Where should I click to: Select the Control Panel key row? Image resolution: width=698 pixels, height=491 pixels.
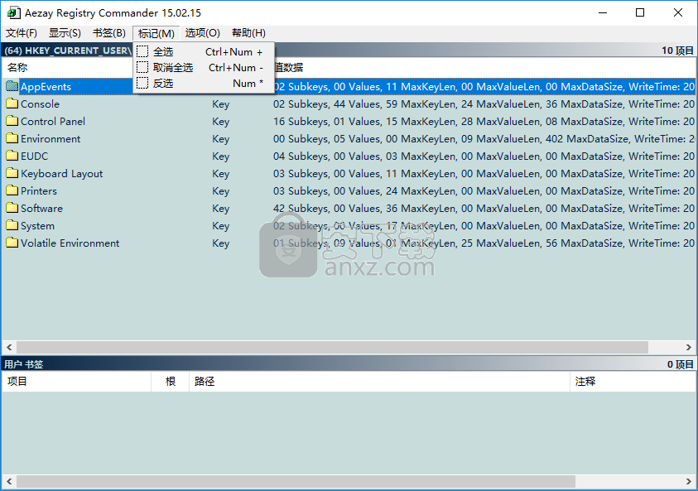349,121
